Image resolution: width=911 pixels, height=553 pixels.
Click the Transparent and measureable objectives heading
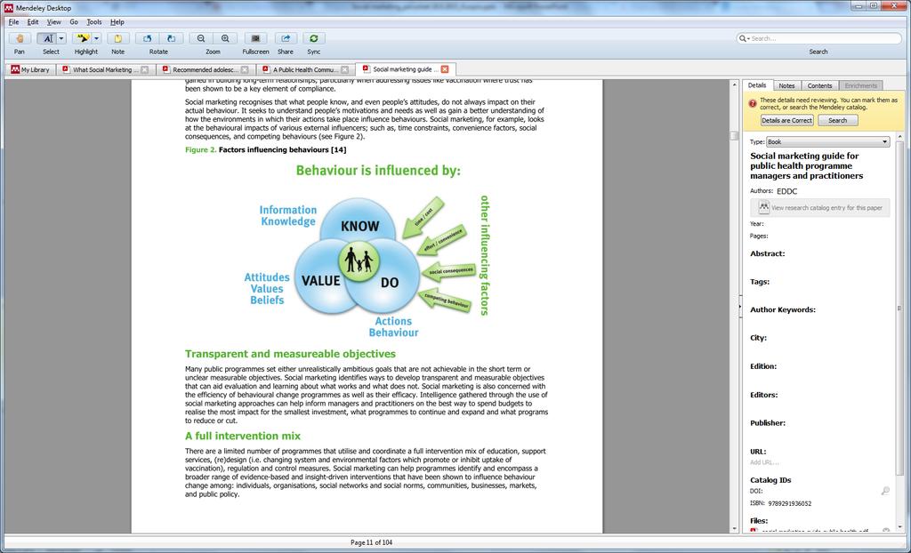click(x=290, y=354)
